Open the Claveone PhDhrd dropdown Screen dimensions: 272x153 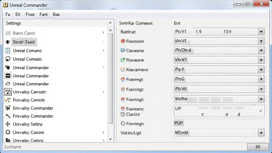pos(261,50)
